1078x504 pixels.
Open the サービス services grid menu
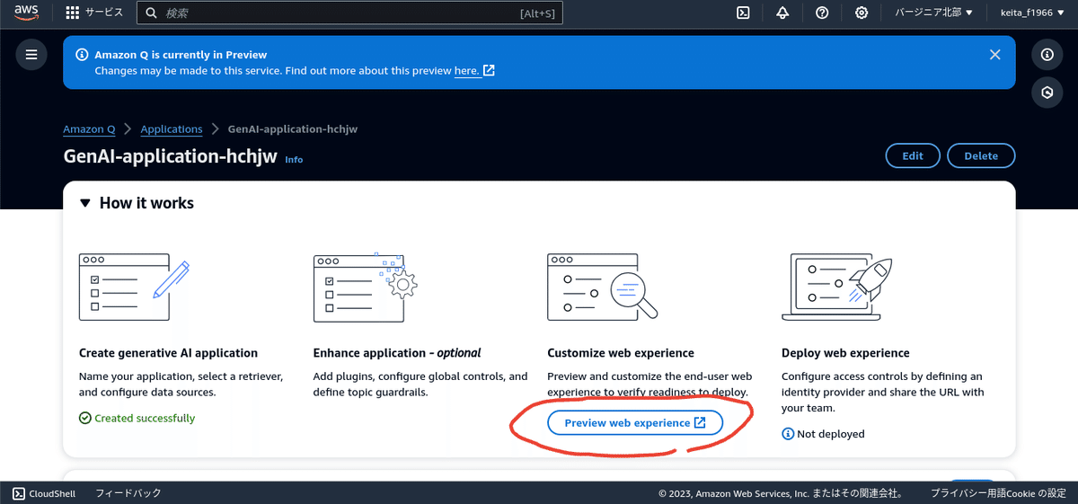click(94, 13)
